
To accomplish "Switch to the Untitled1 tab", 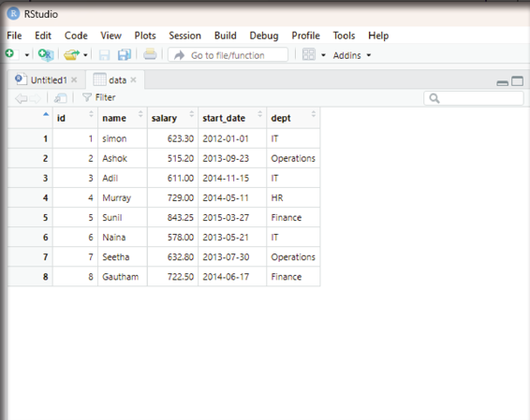I will coord(49,80).
